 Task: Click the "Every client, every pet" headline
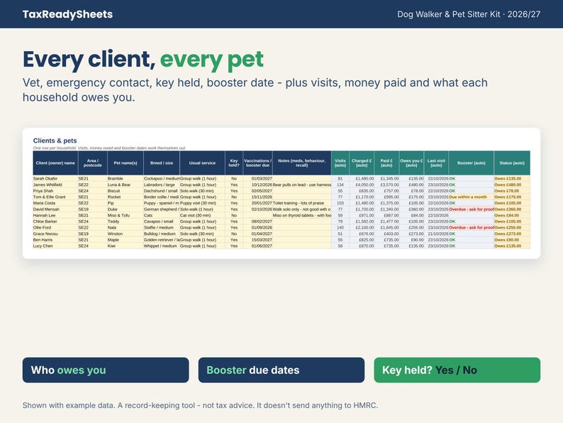[x=143, y=60]
